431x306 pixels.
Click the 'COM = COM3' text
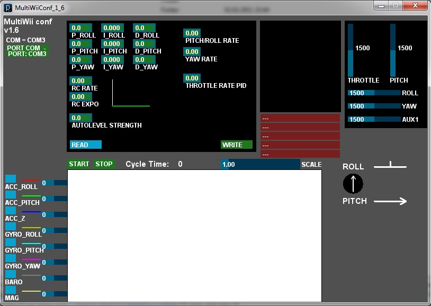(x=25, y=40)
